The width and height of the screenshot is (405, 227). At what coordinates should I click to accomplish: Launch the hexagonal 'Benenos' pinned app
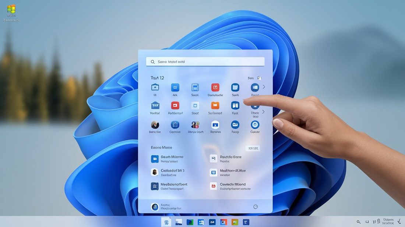pos(215,125)
